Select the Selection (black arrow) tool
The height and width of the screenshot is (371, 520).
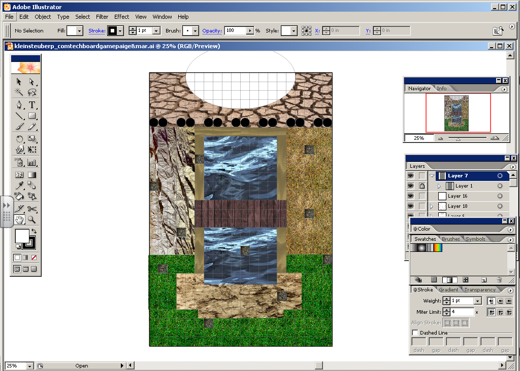coord(19,82)
